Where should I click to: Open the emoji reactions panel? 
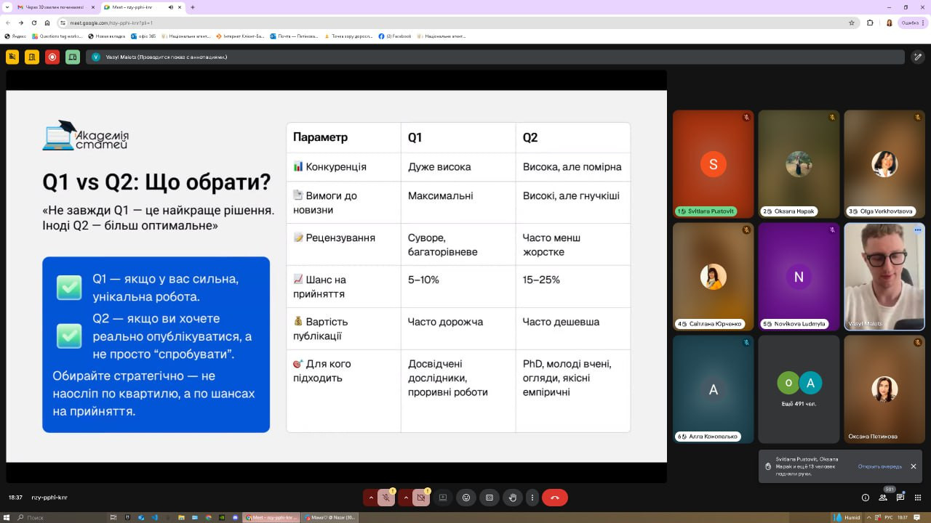[466, 498]
